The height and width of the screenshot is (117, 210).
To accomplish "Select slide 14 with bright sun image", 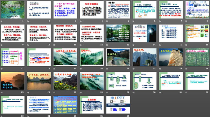I will [x=144, y=33].
